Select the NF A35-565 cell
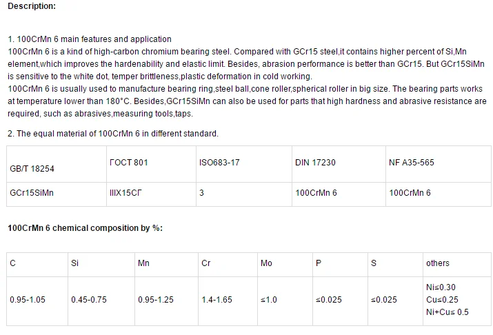This screenshot has width=493, height=335. [439, 164]
